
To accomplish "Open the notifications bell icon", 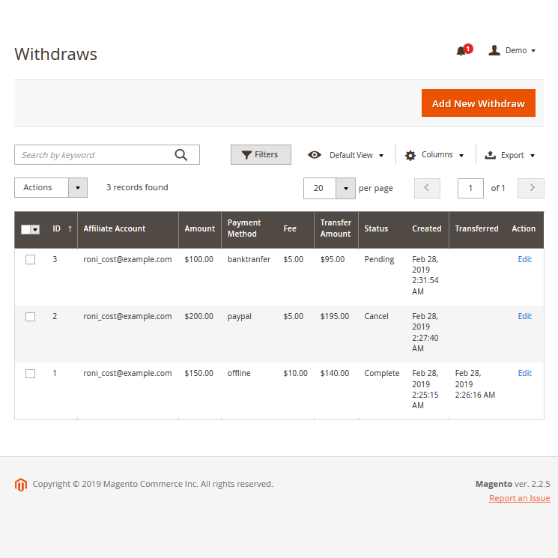I will pos(461,51).
